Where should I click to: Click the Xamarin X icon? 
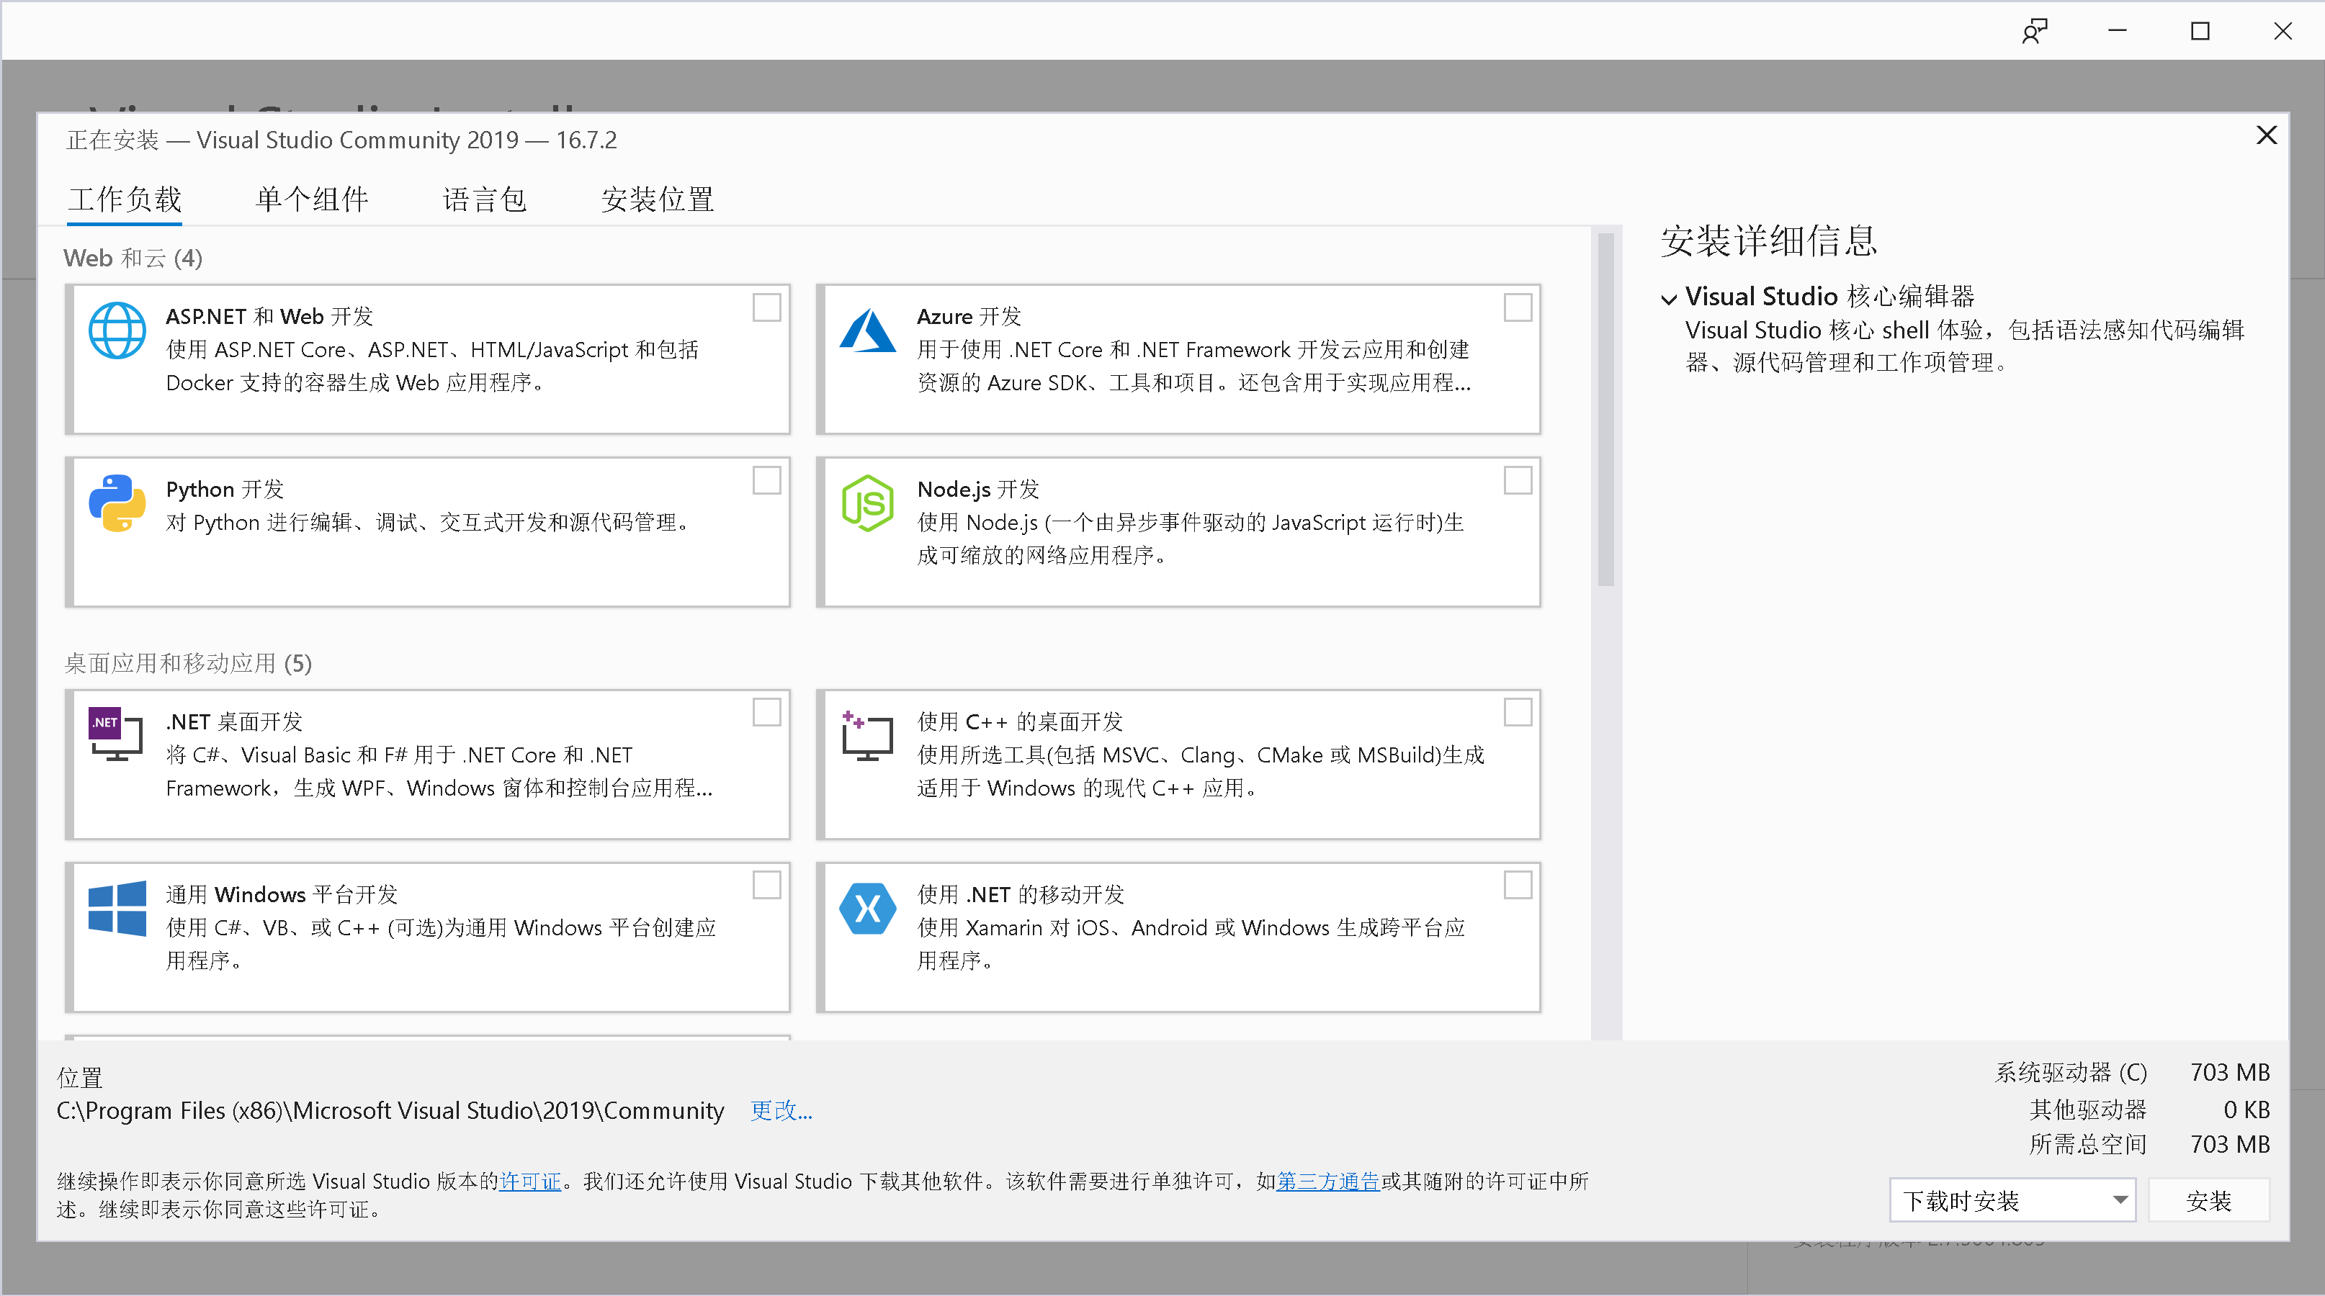pos(867,908)
